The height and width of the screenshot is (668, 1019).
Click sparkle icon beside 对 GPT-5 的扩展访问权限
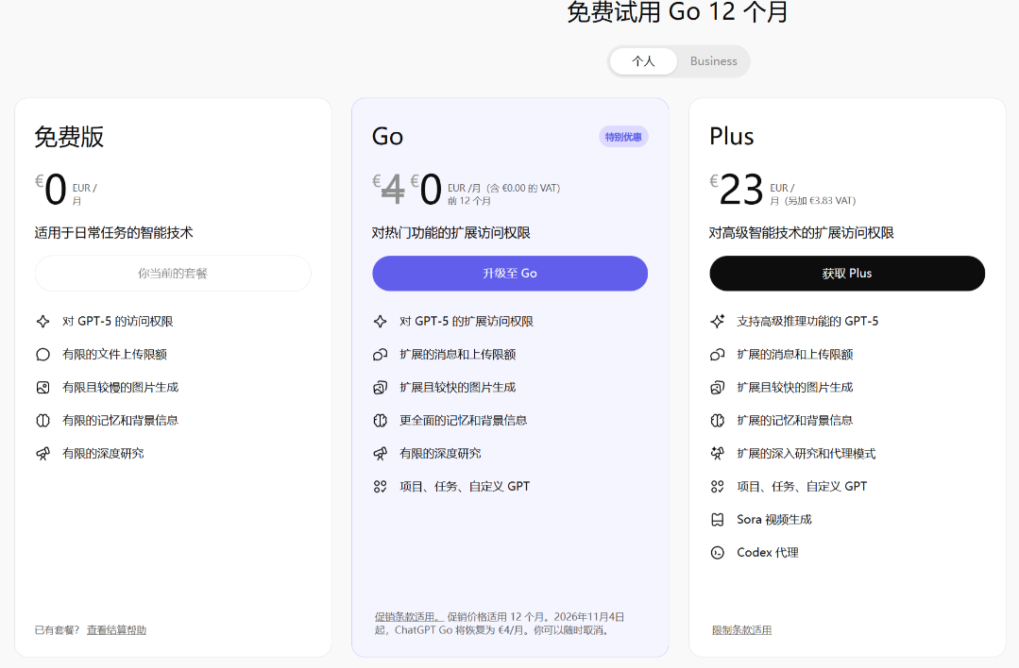(x=381, y=322)
